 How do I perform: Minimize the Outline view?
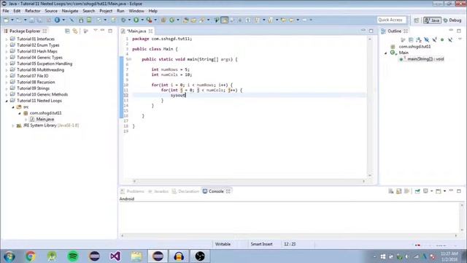point(451,31)
